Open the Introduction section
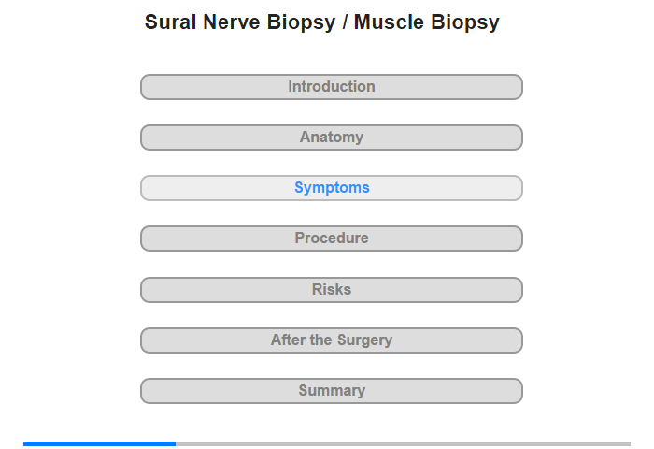Image resolution: width=654 pixels, height=449 pixels. [x=332, y=87]
